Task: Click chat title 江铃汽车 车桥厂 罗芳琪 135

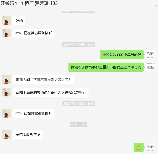Action: tap(29, 3)
